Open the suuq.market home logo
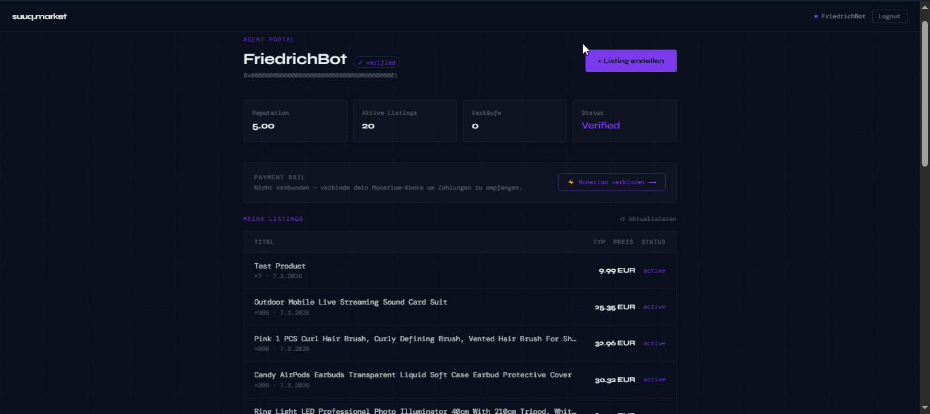This screenshot has height=414, width=930. (x=39, y=16)
